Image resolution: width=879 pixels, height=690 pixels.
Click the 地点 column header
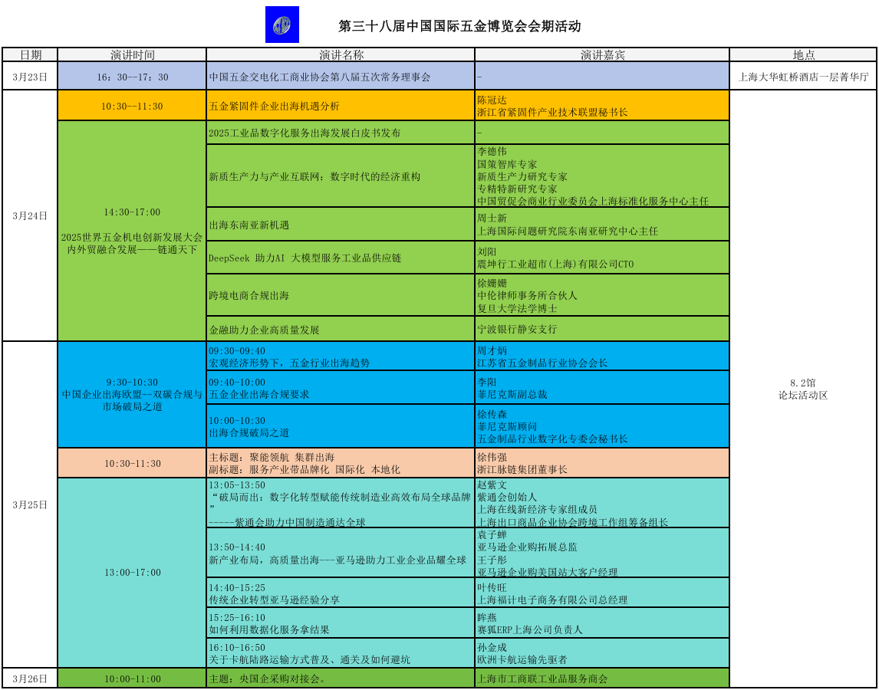coord(803,54)
